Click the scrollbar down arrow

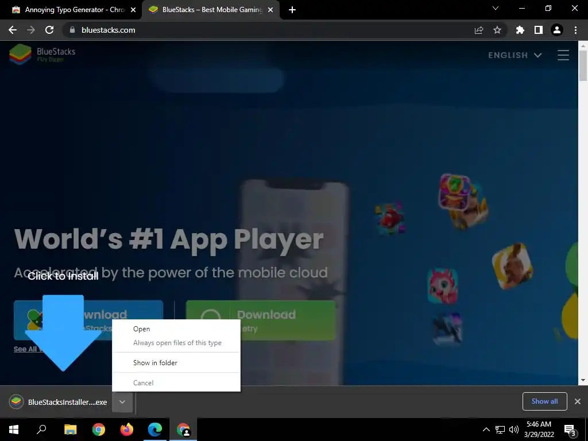583,380
